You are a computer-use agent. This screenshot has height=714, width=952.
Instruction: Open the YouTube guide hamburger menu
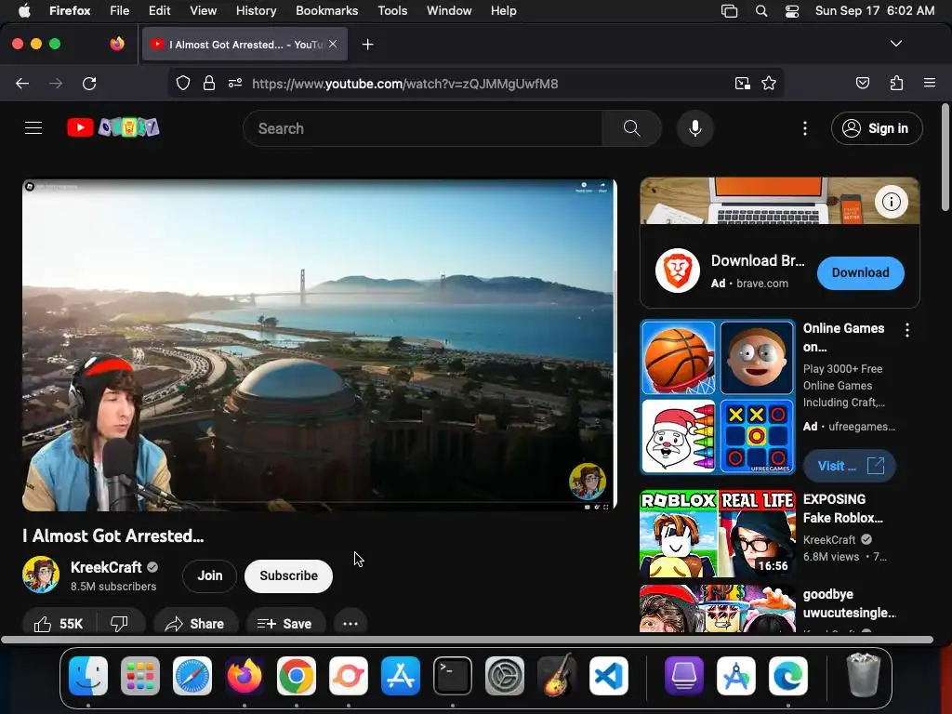pos(33,128)
